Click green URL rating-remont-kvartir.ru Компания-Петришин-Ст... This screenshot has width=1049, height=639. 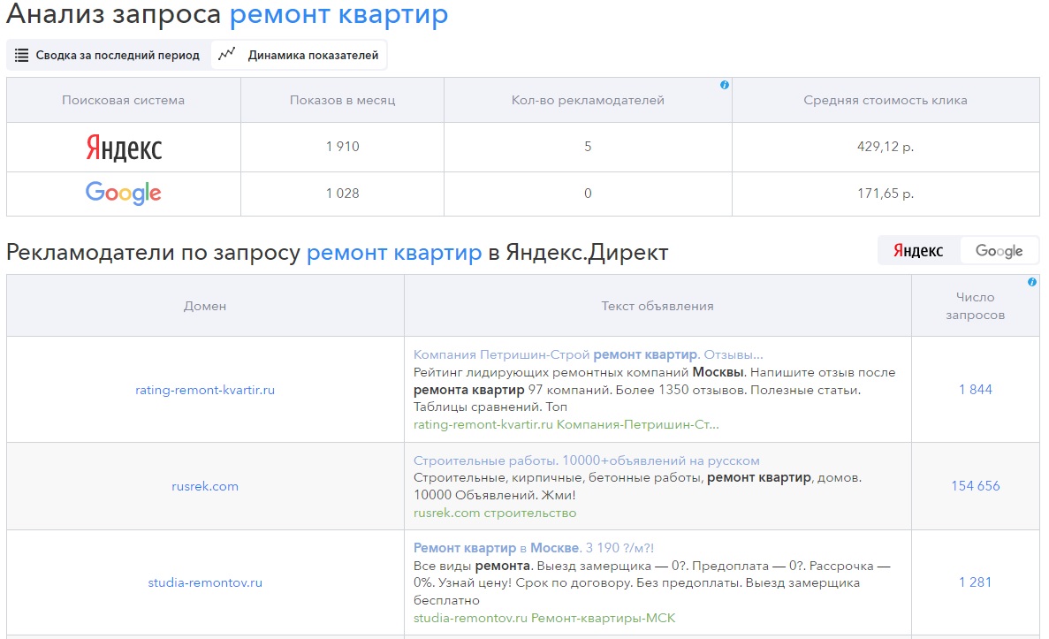point(566,424)
